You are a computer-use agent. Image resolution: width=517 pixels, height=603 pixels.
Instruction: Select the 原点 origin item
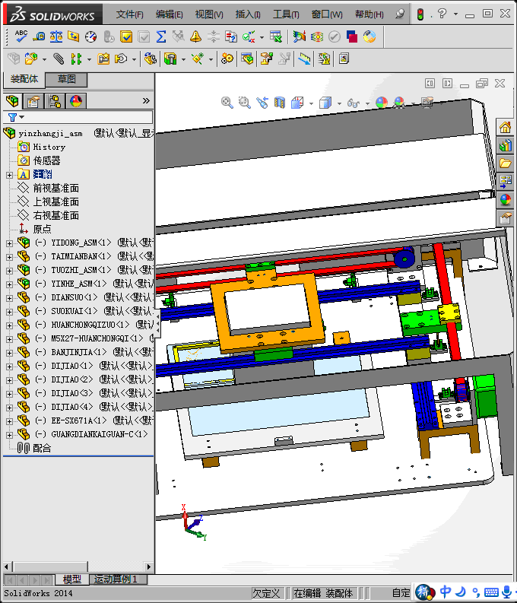[x=42, y=229]
